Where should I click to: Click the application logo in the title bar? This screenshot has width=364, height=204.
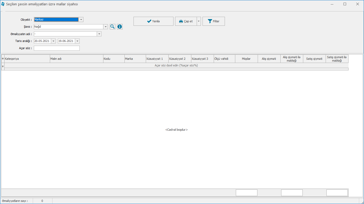[x=3, y=4]
